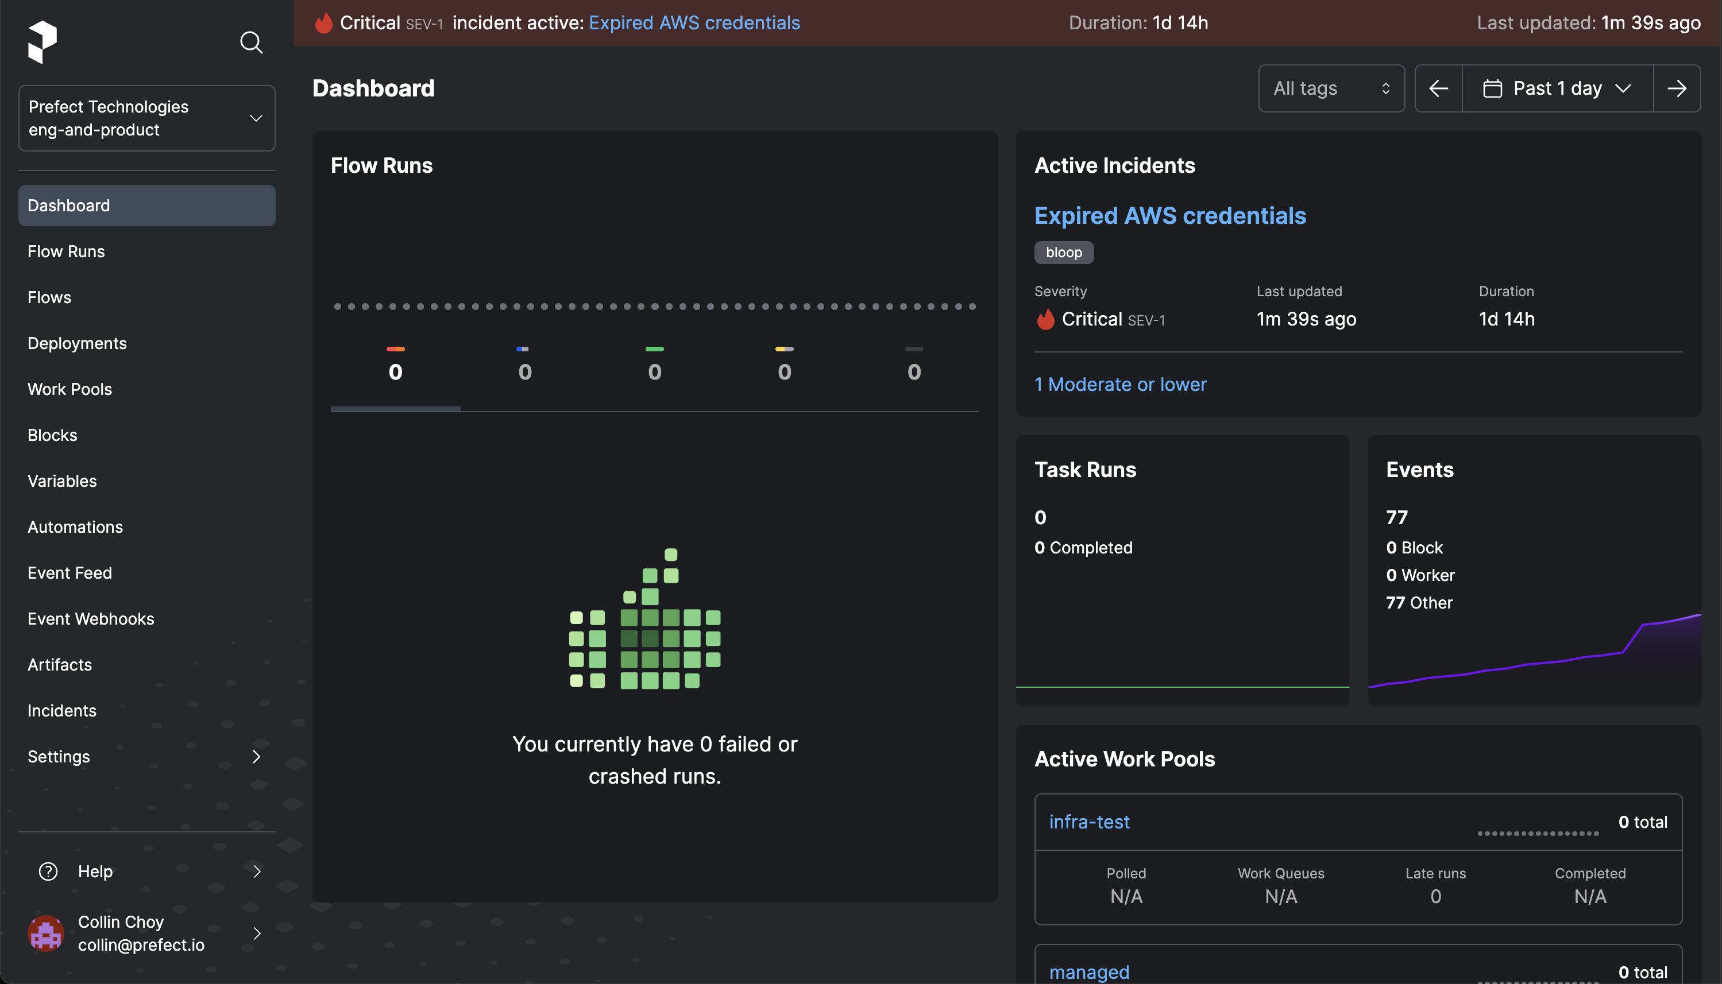Click the Event Feed sidebar icon
1722x984 pixels.
(x=70, y=572)
